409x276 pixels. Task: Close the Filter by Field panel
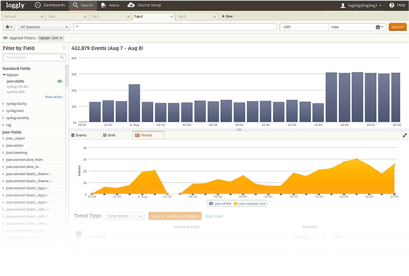point(64,48)
